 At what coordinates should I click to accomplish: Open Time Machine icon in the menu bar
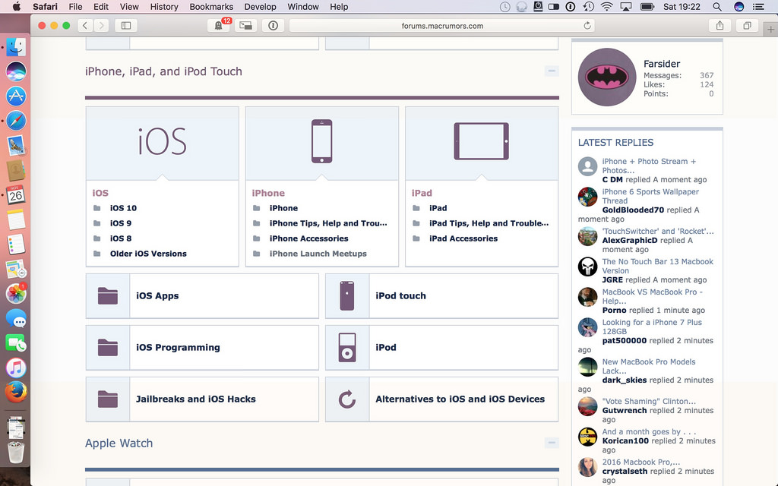589,7
